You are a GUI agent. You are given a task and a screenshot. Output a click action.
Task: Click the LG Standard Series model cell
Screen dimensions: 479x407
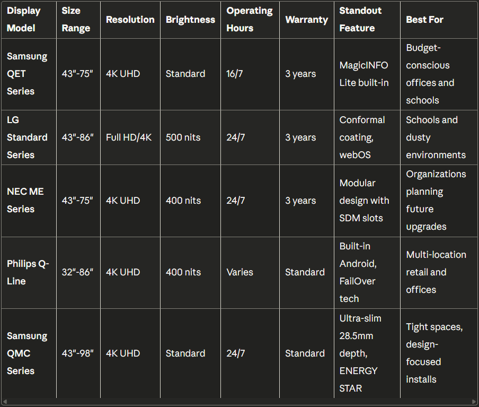click(x=27, y=137)
